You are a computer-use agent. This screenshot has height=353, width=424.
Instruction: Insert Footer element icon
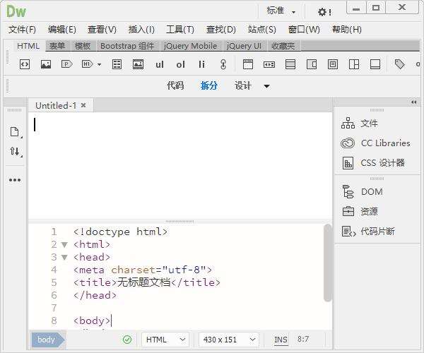tap(375, 64)
